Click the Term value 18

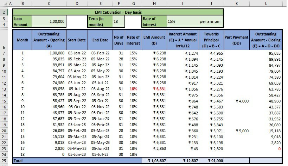(119, 21)
